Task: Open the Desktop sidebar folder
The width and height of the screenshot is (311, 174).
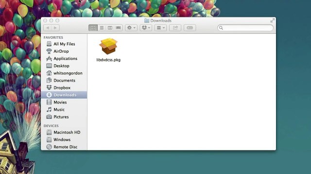Action: click(64, 66)
